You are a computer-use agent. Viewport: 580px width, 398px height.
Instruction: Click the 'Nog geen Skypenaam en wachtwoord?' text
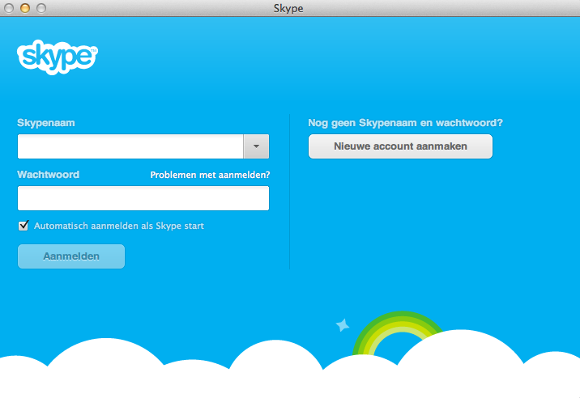[x=405, y=123]
